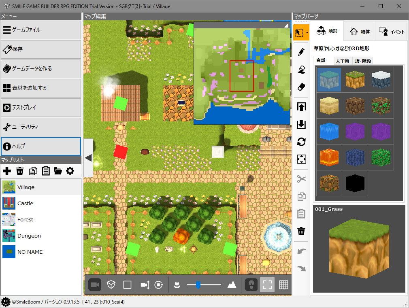This screenshot has width=409, height=308.
Task: Select the lower terrain down-arrow tool
Action: pos(301,124)
